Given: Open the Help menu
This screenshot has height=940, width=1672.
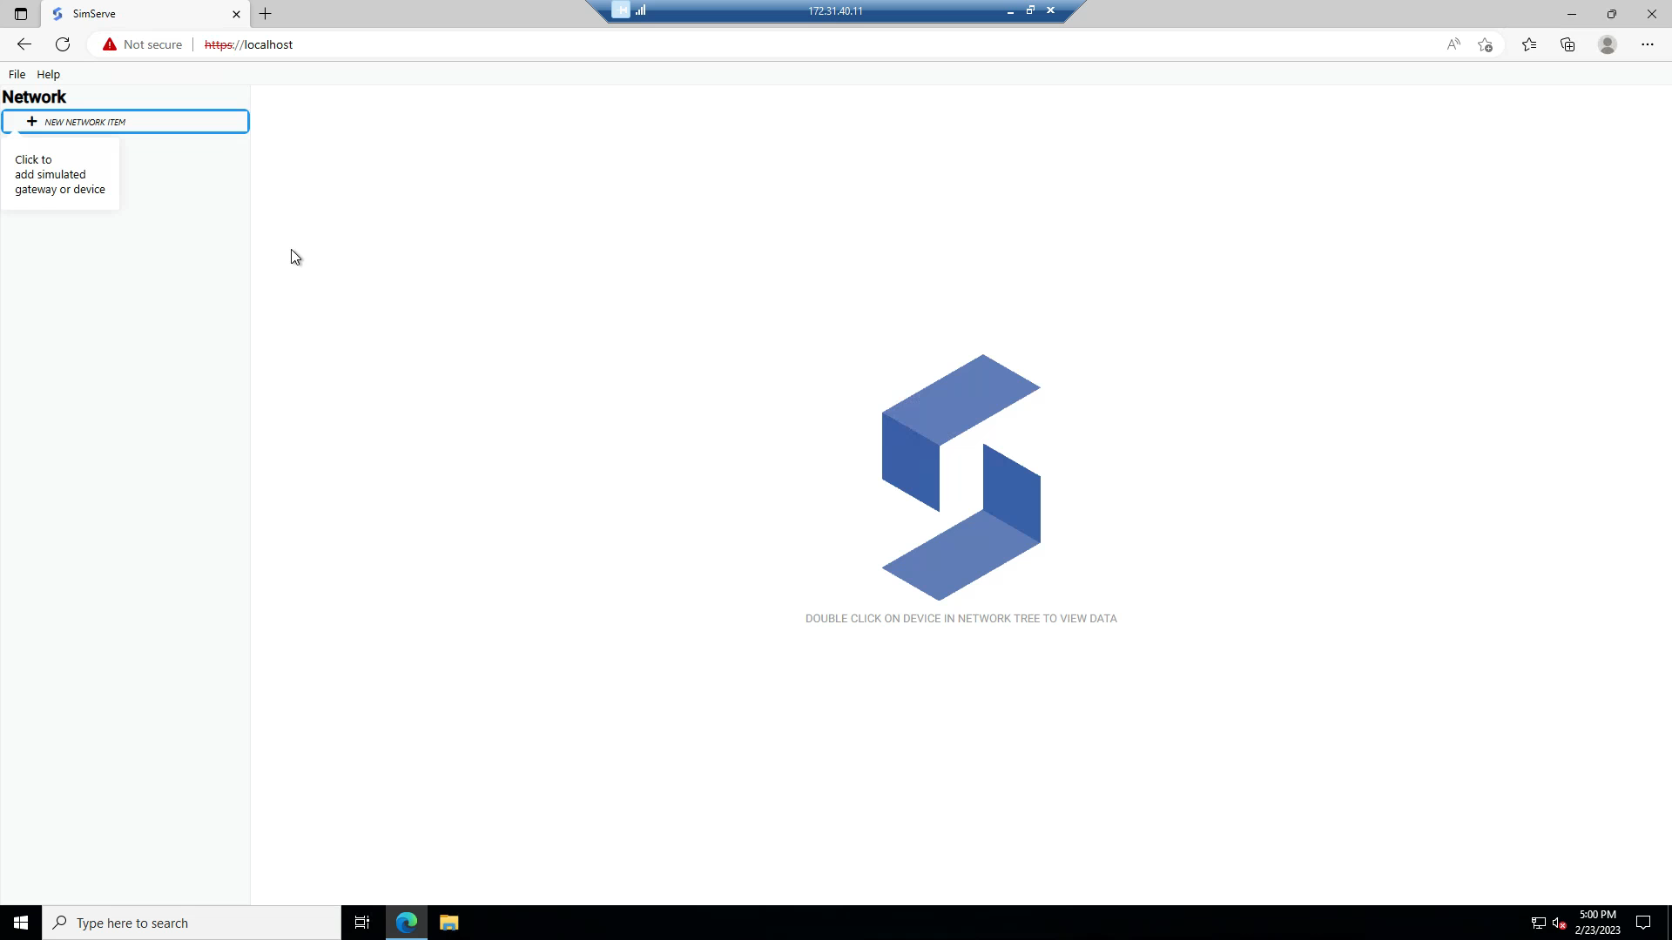Looking at the screenshot, I should point(48,74).
